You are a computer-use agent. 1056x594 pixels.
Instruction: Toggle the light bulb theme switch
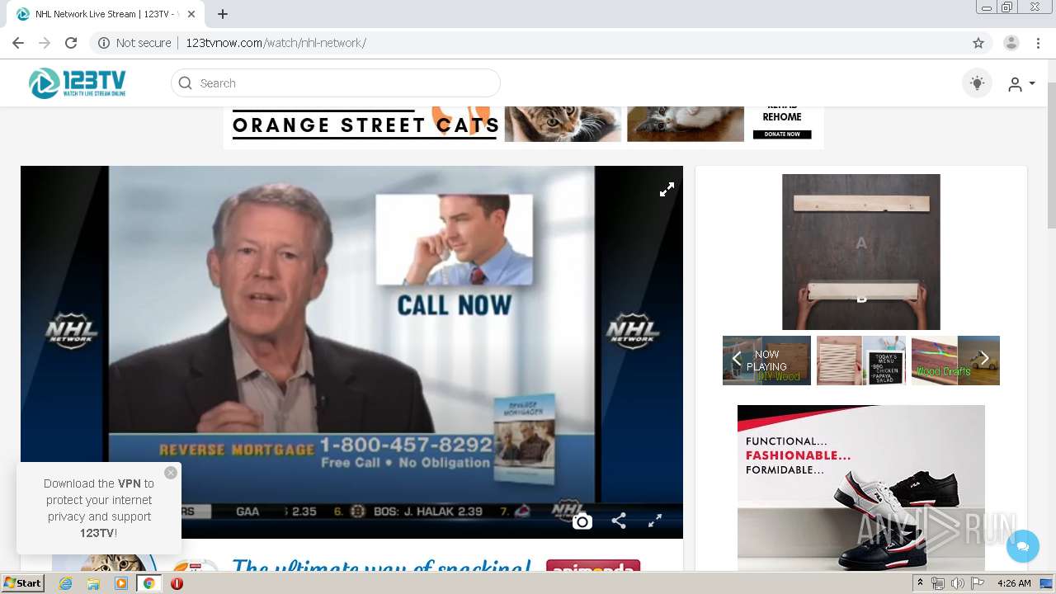978,83
